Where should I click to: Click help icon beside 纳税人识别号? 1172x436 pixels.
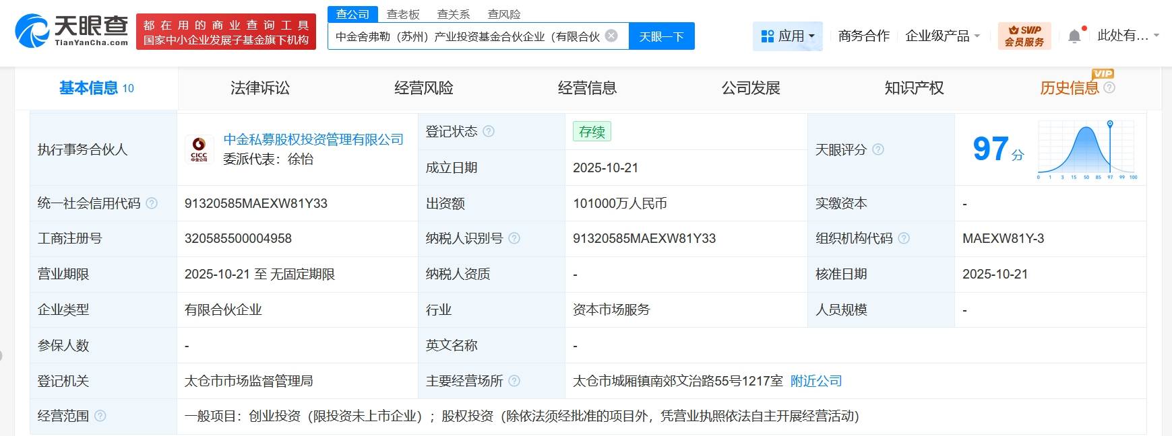pos(514,238)
